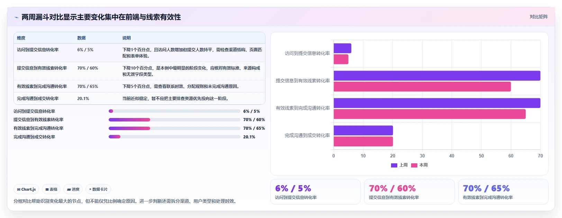562x218 pixels.
Task: Click the 6% / 5% cell in the table
Action: pyautogui.click(x=85, y=50)
